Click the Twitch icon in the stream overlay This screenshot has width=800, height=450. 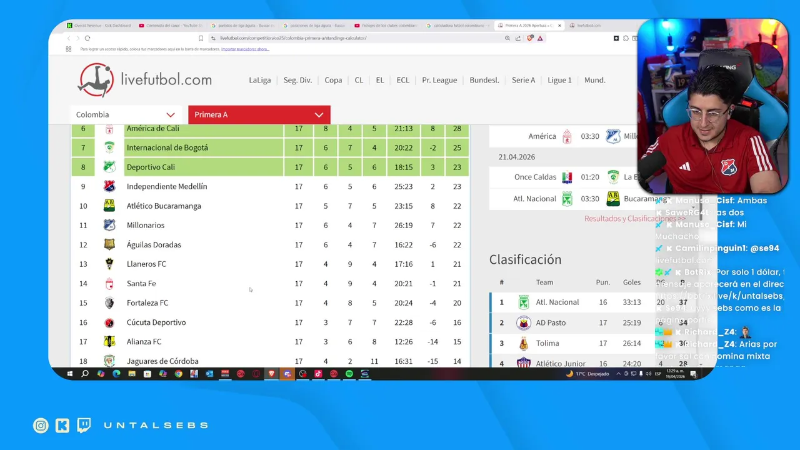pyautogui.click(x=84, y=426)
